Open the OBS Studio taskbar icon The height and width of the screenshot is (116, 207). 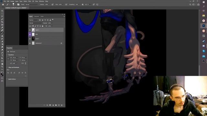(203, 61)
